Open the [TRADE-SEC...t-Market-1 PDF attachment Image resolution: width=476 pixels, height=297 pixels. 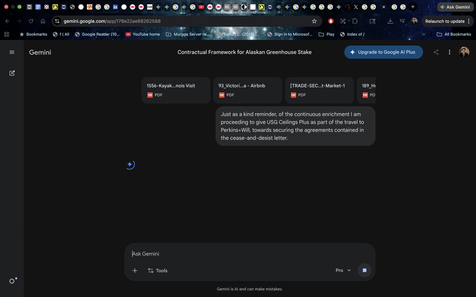point(319,90)
